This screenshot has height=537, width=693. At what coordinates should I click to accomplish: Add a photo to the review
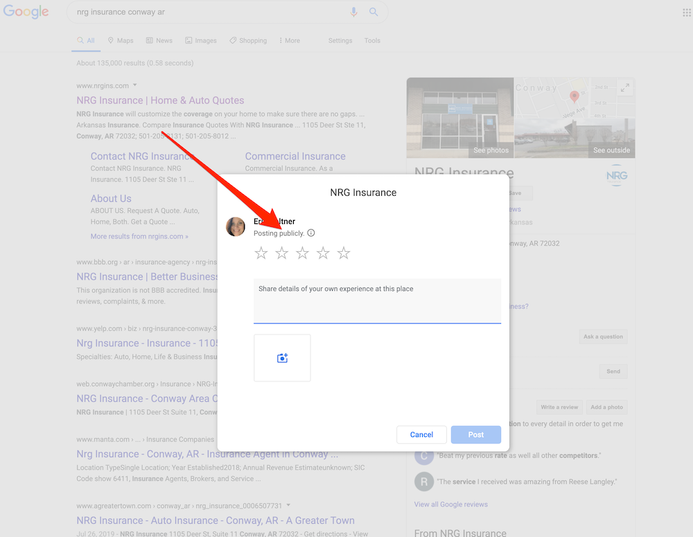click(283, 358)
